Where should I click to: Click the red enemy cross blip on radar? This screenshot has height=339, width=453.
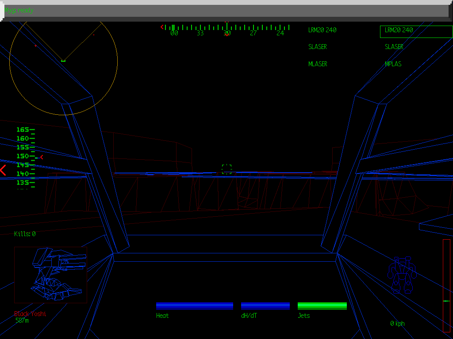click(35, 45)
